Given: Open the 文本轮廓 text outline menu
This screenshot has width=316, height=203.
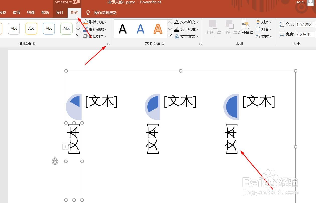Looking at the screenshot, I should point(186,29).
